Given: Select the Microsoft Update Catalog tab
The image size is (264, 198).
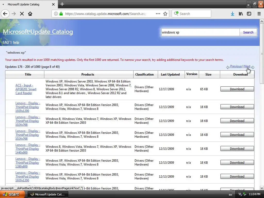Looking at the screenshot, I should (29, 4).
